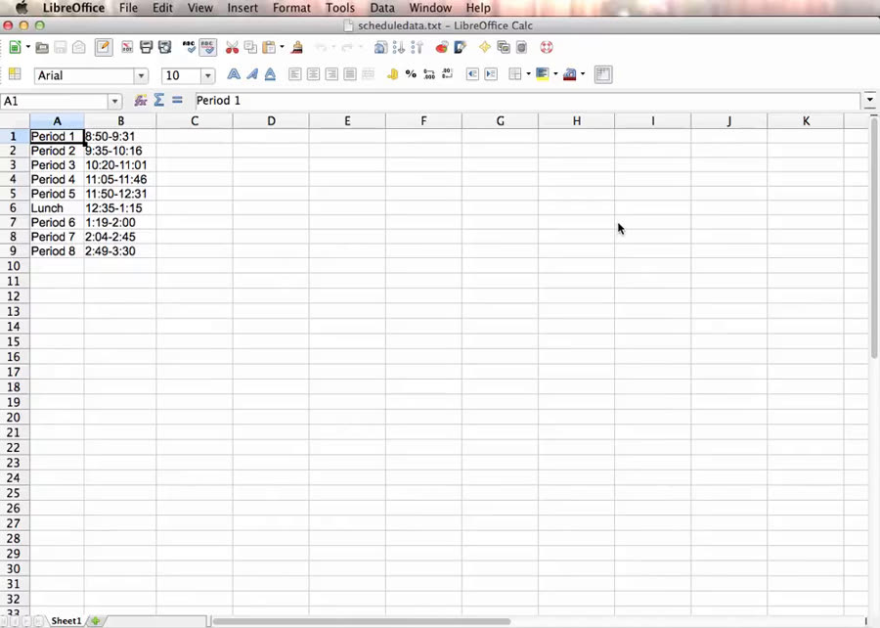Open Name Box dropdown arrow

[114, 101]
